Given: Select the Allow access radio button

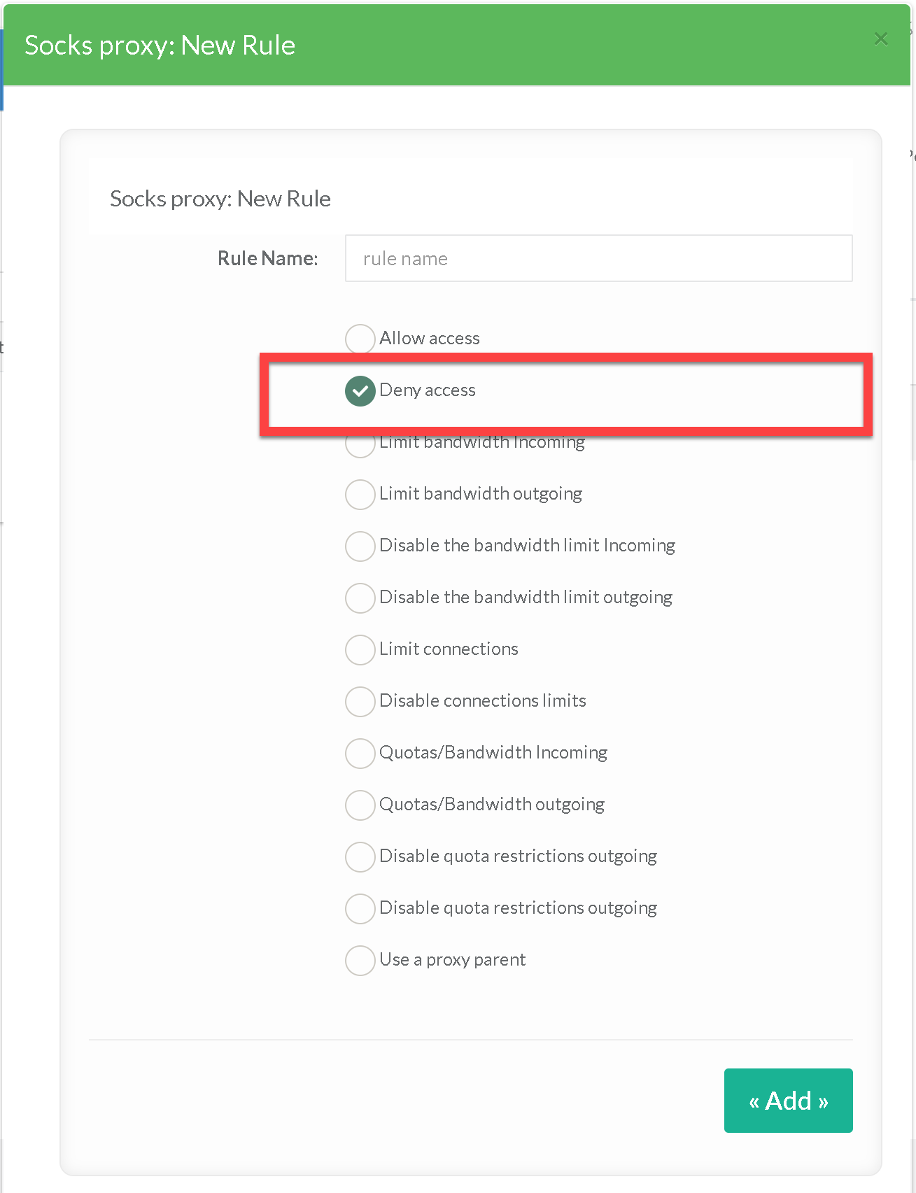Looking at the screenshot, I should 360,339.
